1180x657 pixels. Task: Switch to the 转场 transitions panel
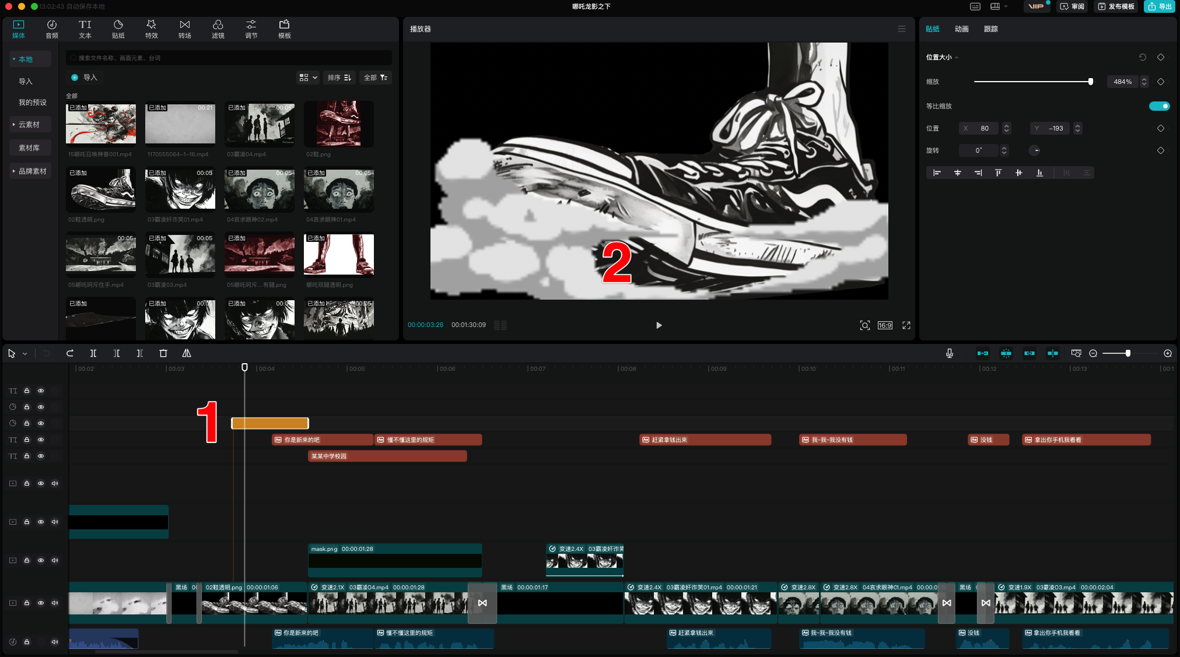(x=185, y=29)
